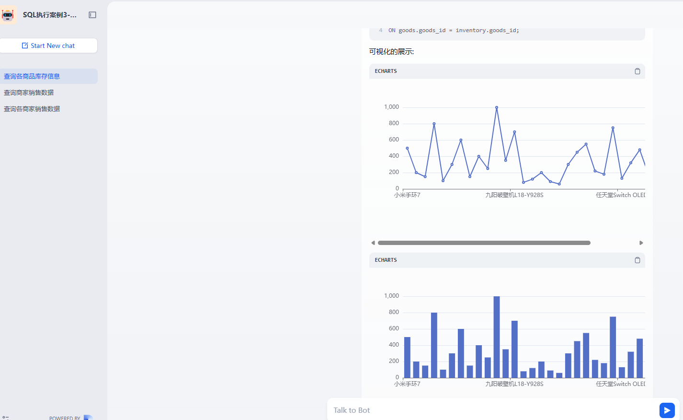
Task: Click the horizontal scrollbar thumb under line chart
Action: point(484,243)
